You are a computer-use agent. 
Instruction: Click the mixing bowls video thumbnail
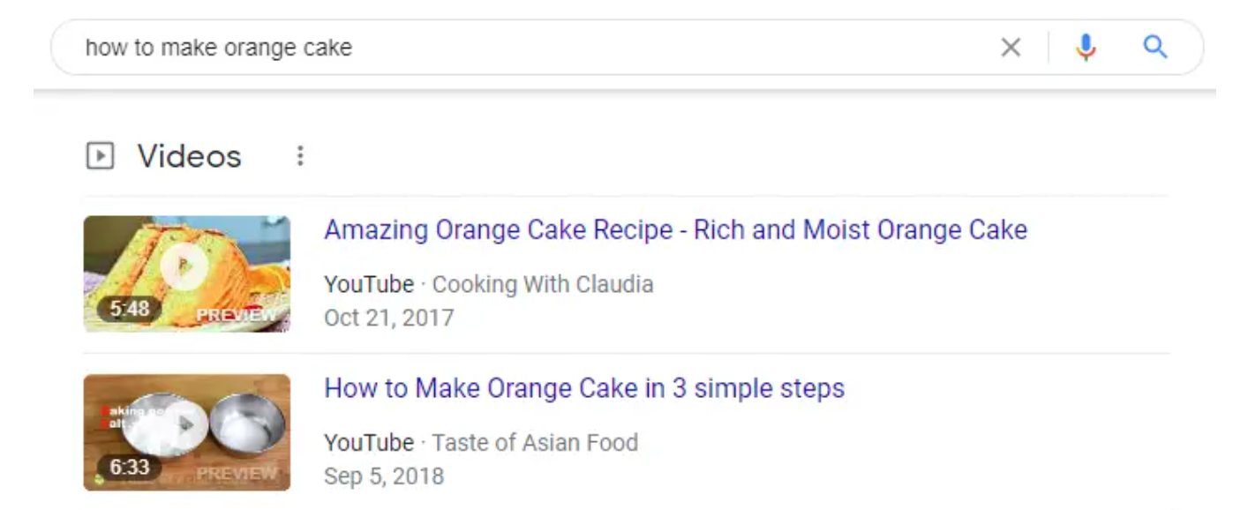pos(187,432)
